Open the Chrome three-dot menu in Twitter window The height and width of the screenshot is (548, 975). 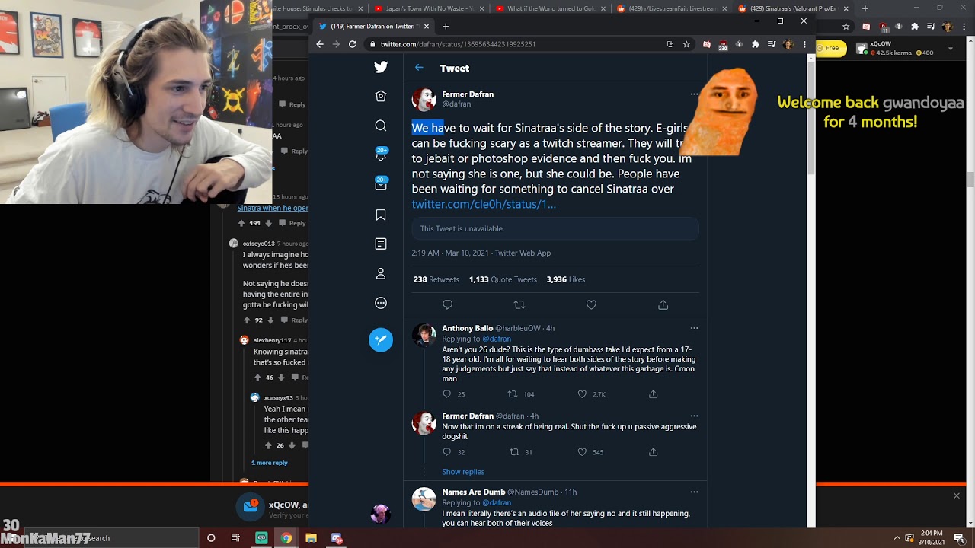click(804, 44)
